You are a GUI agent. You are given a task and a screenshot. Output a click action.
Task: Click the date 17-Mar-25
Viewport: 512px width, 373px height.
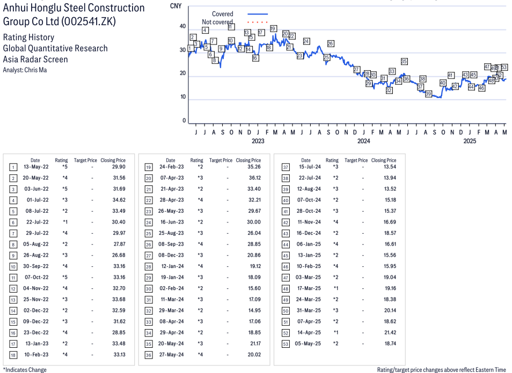(x=309, y=288)
